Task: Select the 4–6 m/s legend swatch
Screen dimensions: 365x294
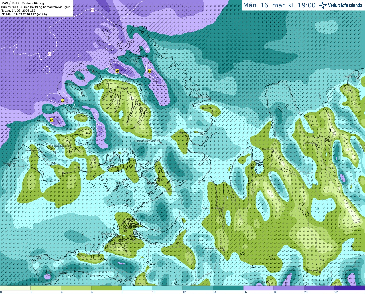Action: pyautogui.click(x=76, y=288)
